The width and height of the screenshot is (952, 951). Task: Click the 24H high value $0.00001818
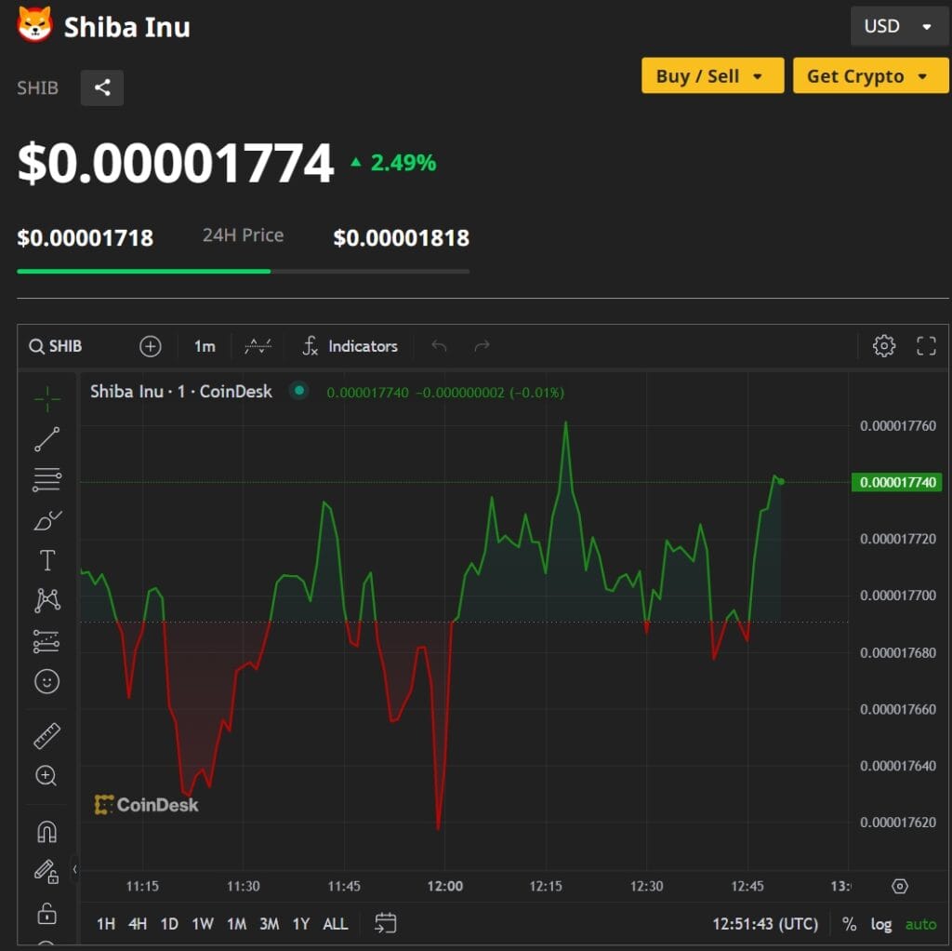pyautogui.click(x=402, y=237)
